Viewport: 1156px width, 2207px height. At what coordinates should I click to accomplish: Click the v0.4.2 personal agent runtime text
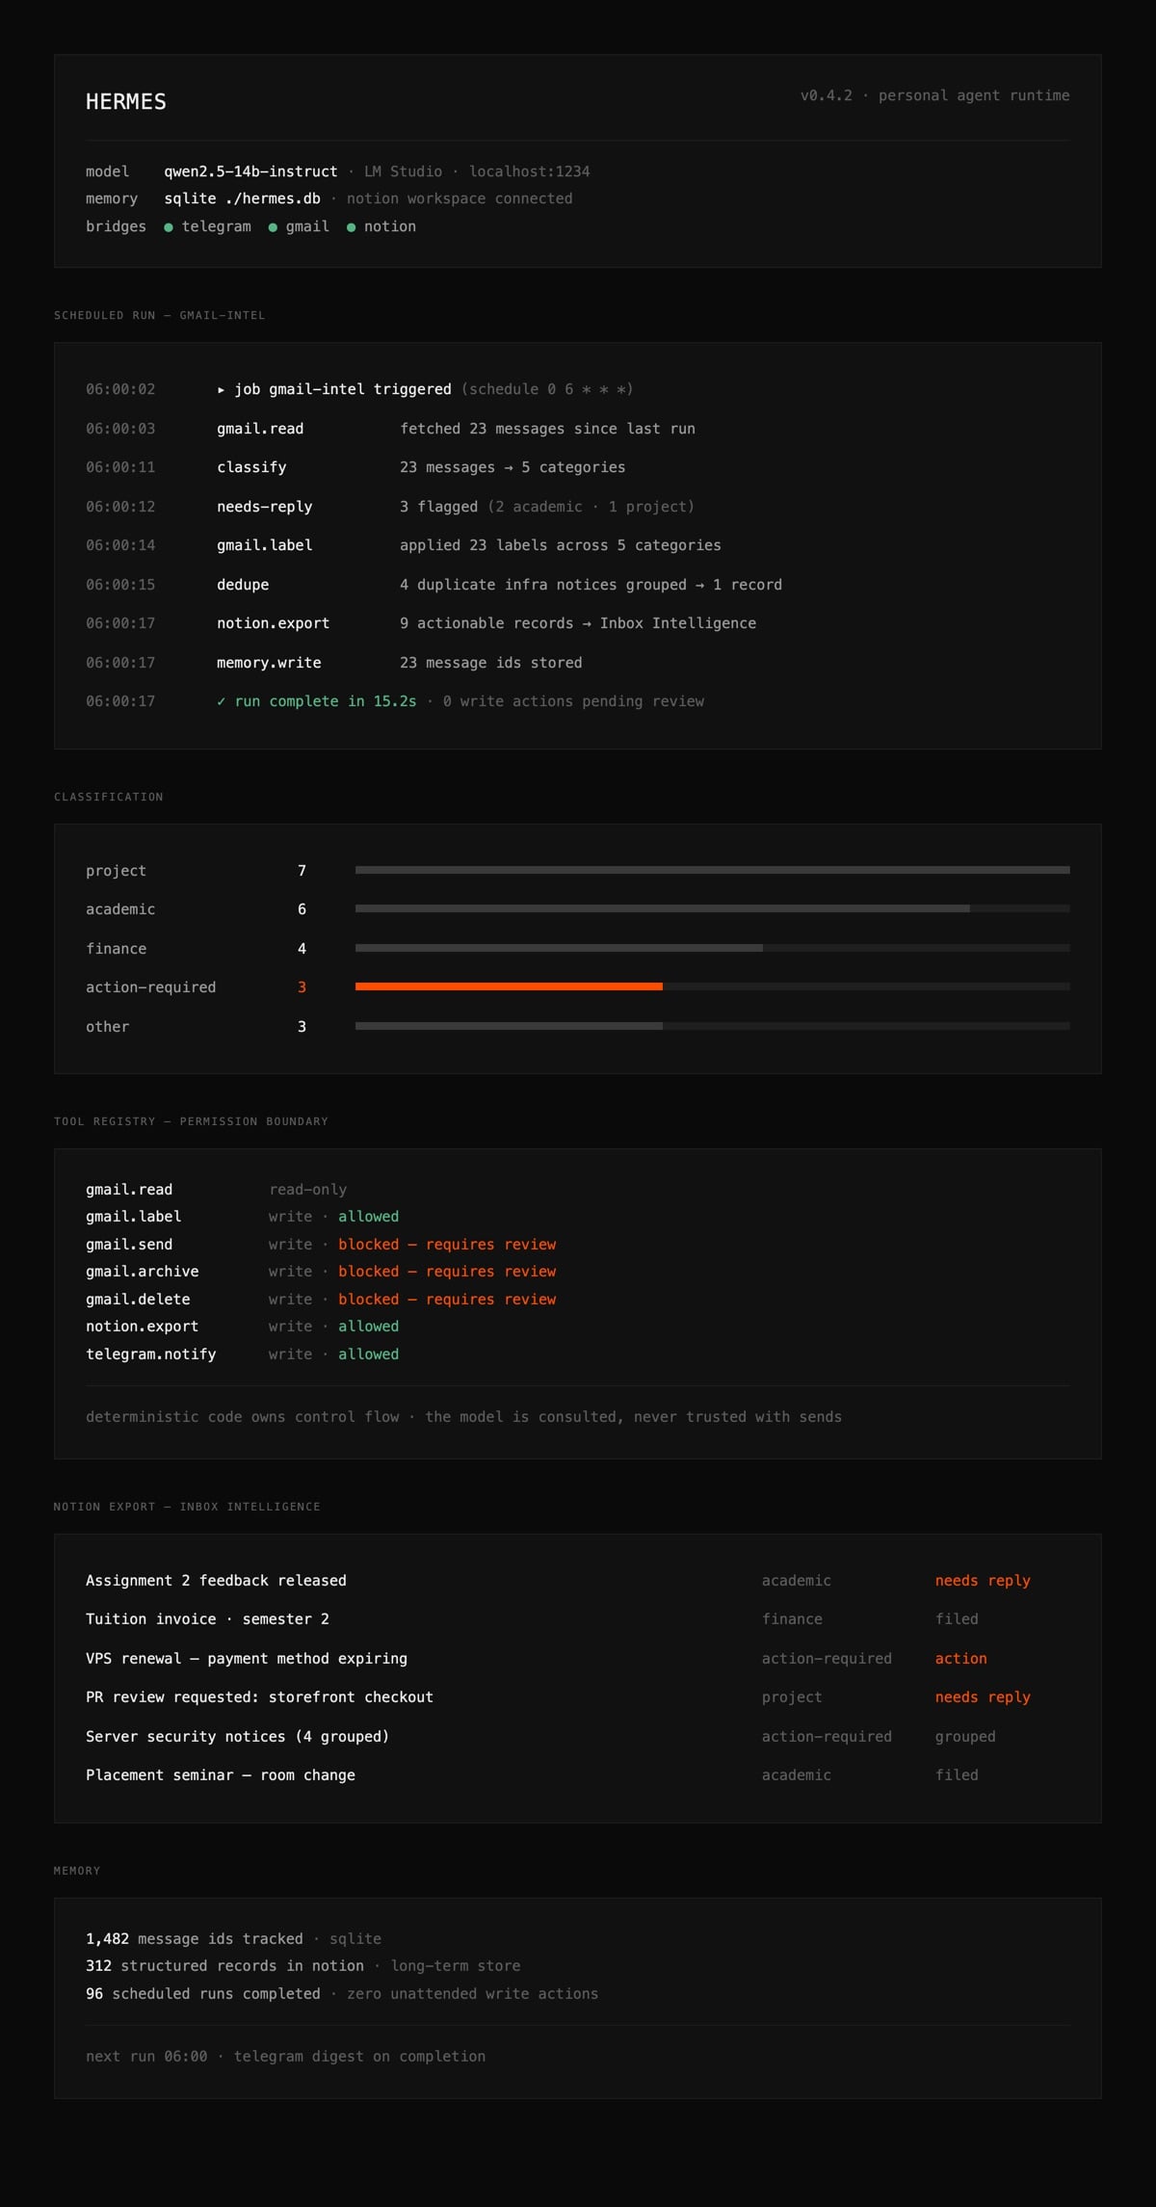(x=934, y=95)
